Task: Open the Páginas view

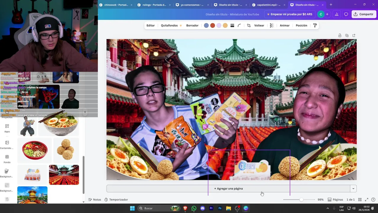Action: tap(335, 200)
